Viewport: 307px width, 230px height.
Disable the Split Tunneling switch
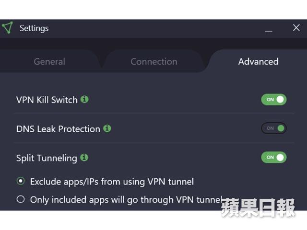coord(274,157)
